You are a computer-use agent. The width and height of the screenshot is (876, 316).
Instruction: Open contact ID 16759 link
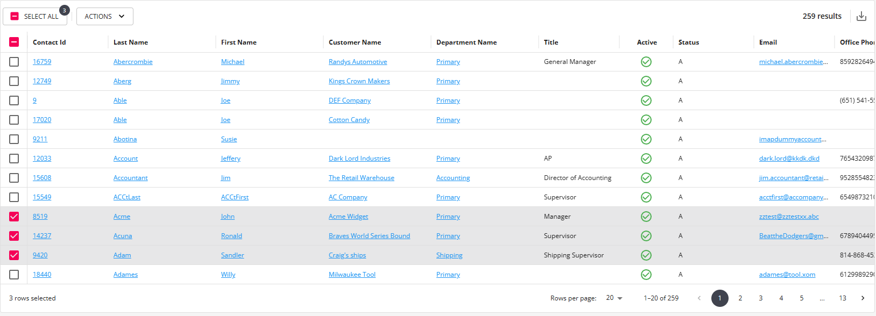[x=42, y=62]
